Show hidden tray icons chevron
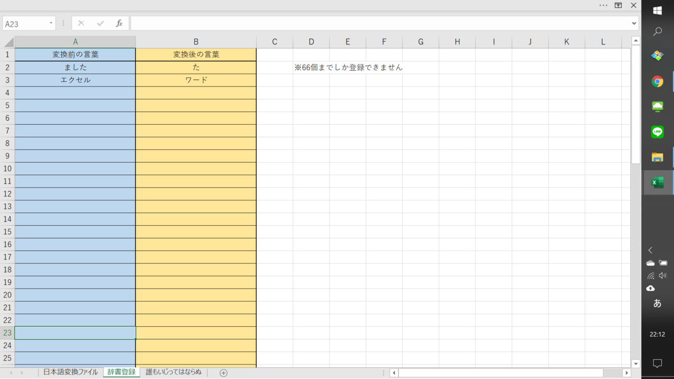Screen dimensions: 674x379 pos(650,250)
